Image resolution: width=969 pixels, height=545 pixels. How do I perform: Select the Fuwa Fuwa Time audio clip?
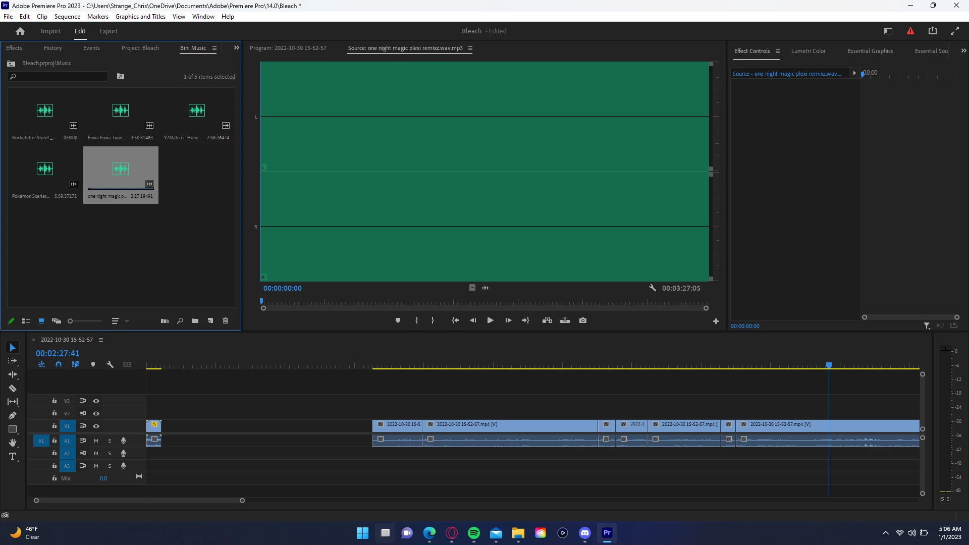tap(121, 111)
